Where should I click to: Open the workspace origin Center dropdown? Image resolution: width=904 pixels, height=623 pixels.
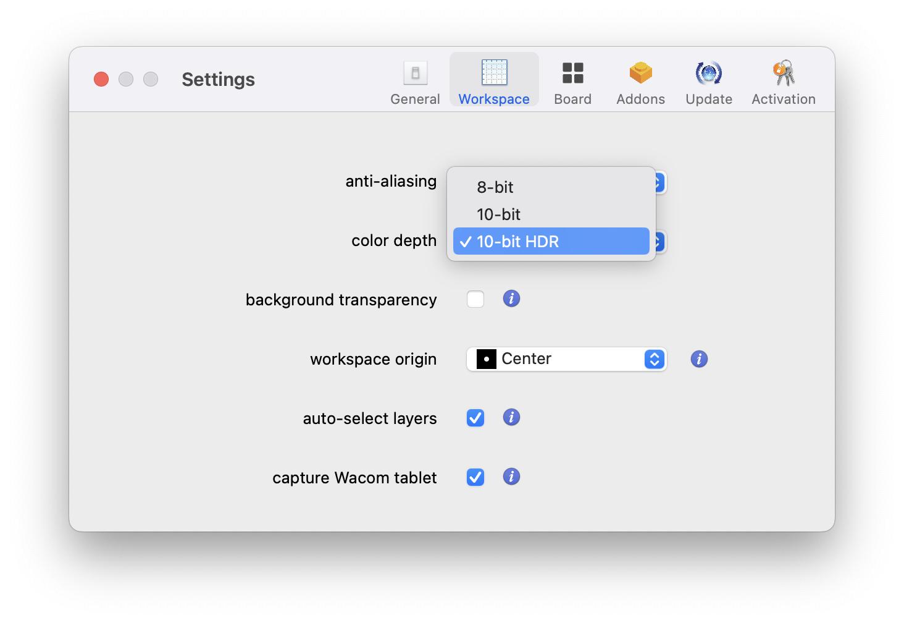point(566,359)
